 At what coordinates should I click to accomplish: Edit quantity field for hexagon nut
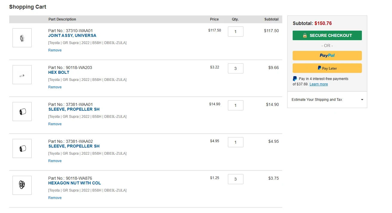236,179
